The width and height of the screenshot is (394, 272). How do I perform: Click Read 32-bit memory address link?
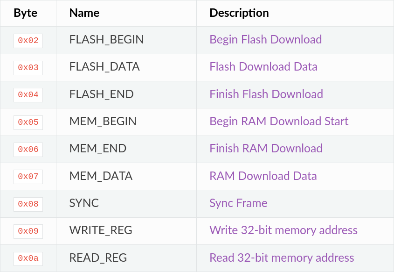[282, 258]
